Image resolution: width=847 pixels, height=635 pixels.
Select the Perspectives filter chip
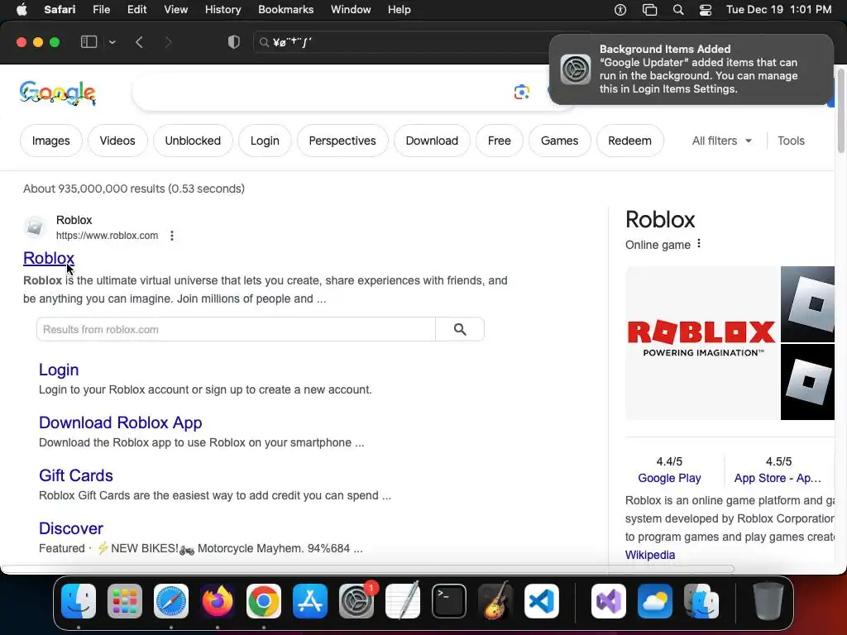[342, 141]
